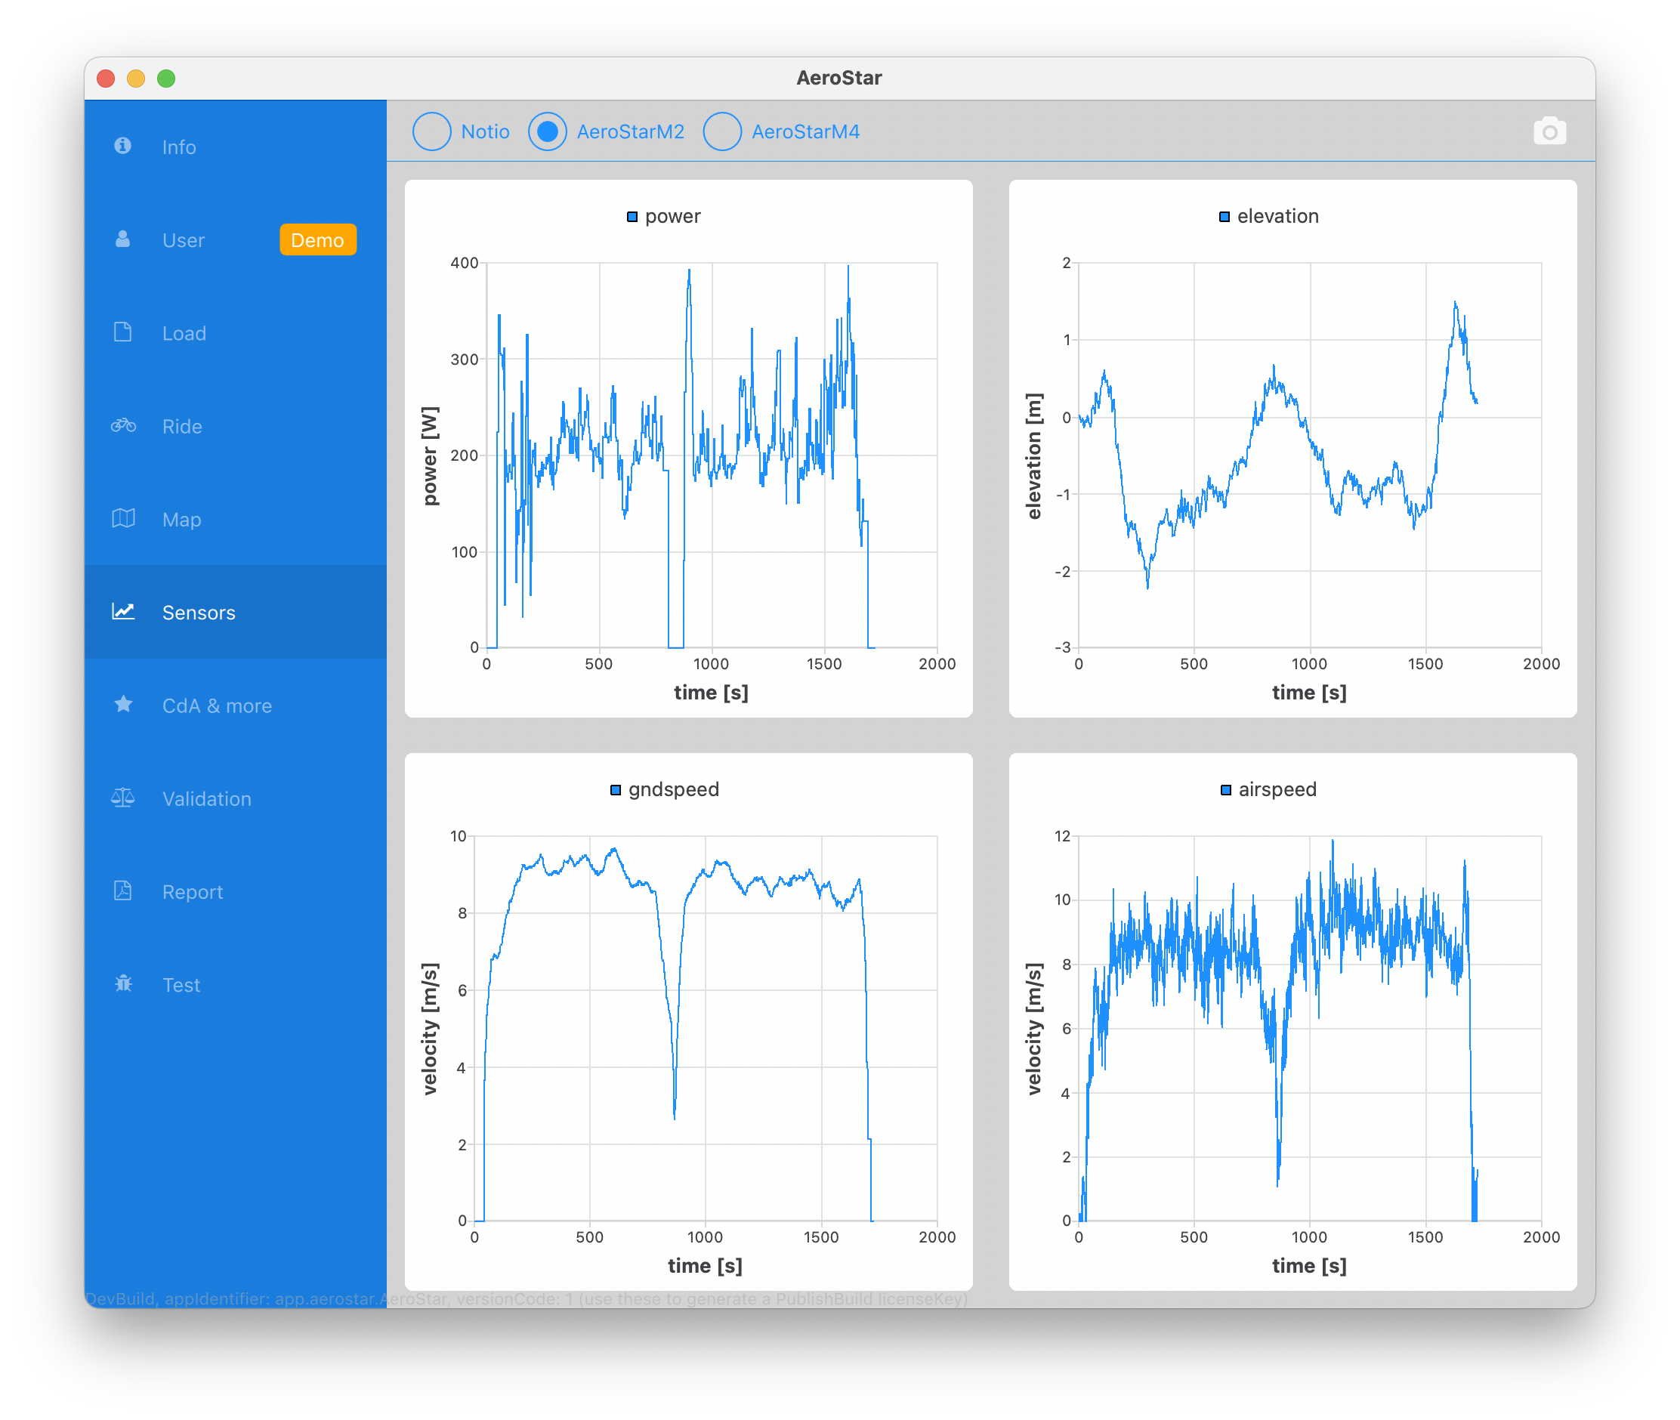Screen dimensions: 1680x1420
Task: Click the User person icon
Action: coord(122,239)
